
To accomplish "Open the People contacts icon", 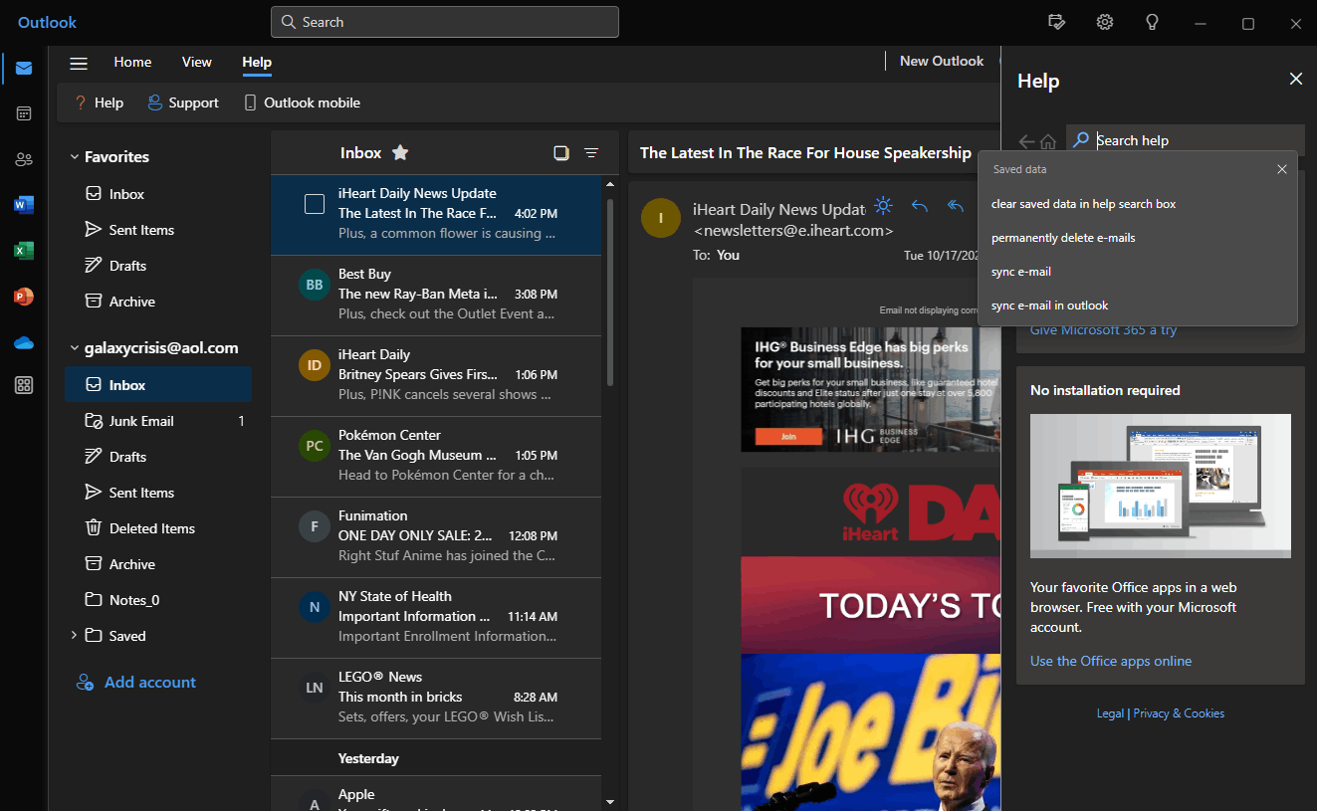I will (x=24, y=159).
